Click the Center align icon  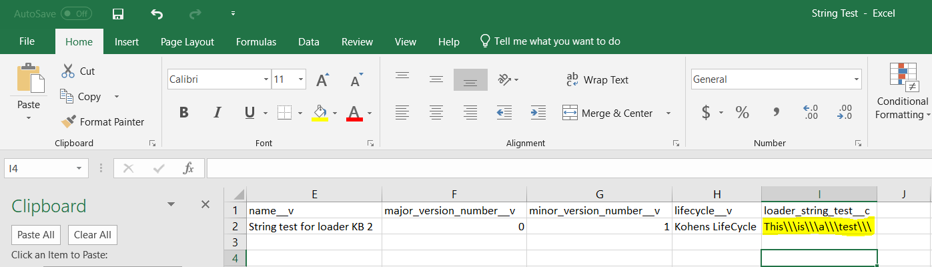pyautogui.click(x=436, y=112)
